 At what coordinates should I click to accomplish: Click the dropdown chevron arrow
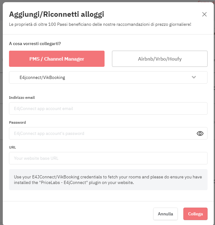(194, 77)
